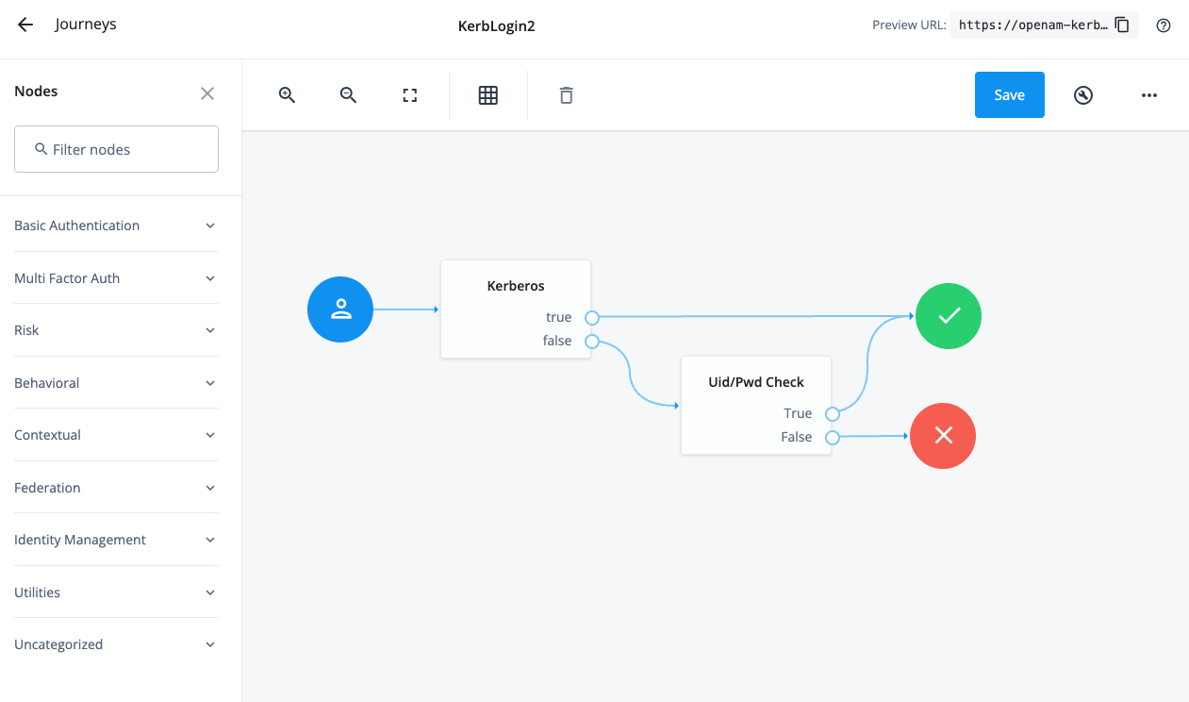Open the help question mark icon
1189x702 pixels.
point(1164,25)
